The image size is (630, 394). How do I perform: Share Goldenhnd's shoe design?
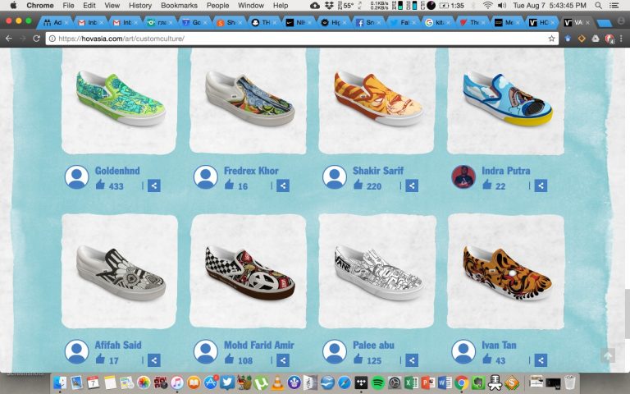pos(154,186)
